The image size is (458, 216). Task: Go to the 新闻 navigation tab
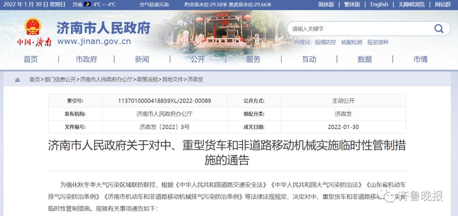pyautogui.click(x=142, y=59)
